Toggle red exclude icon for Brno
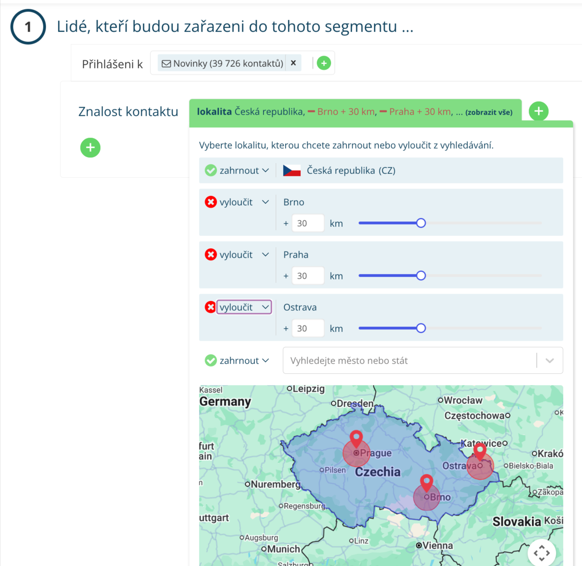This screenshot has height=566, width=582. tap(211, 202)
